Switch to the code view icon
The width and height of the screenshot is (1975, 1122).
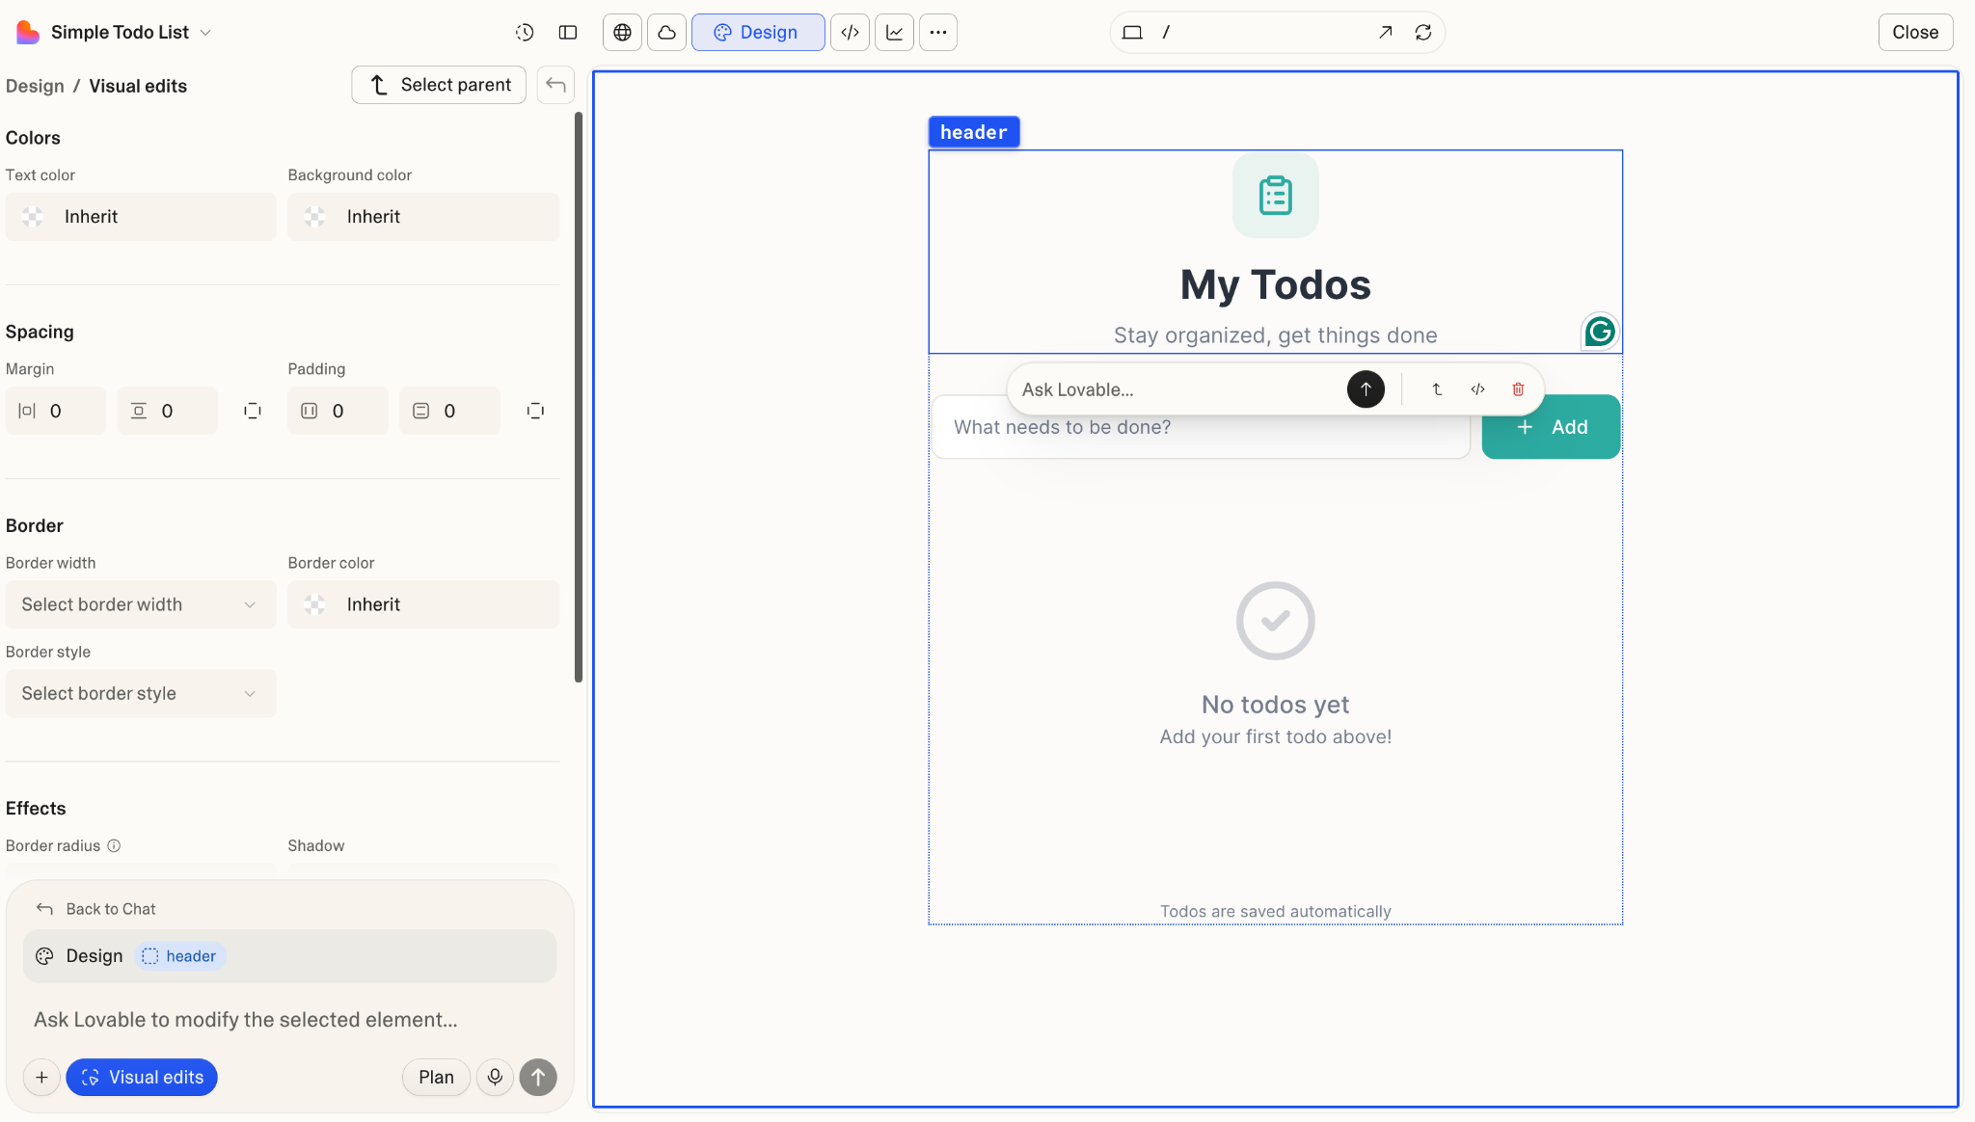pos(850,32)
